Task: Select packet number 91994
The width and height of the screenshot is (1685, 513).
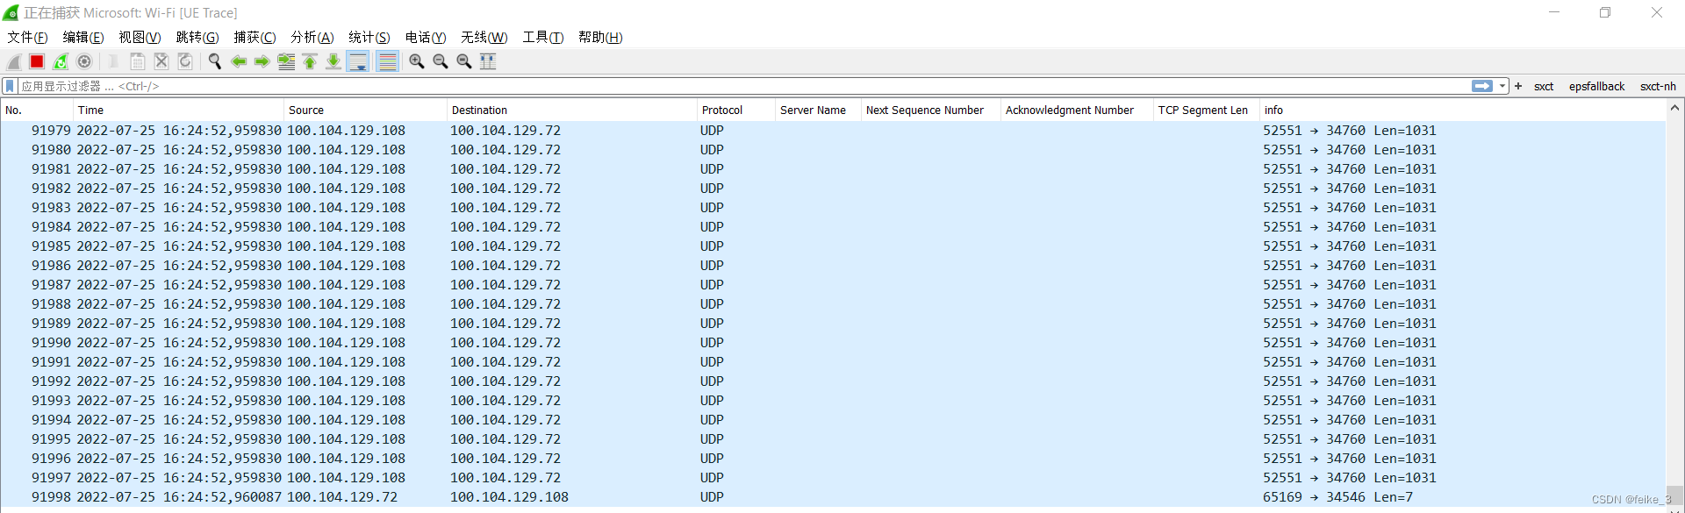Action: [833, 420]
